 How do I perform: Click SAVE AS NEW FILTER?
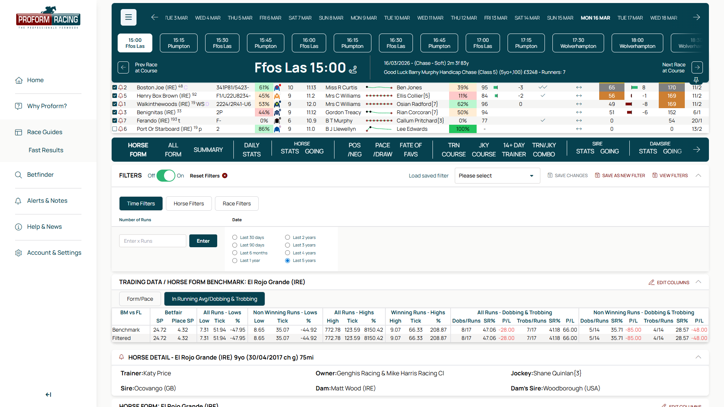(620, 176)
